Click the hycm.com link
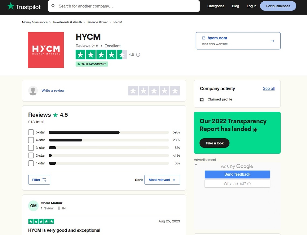The width and height of the screenshot is (307, 235). 217,38
